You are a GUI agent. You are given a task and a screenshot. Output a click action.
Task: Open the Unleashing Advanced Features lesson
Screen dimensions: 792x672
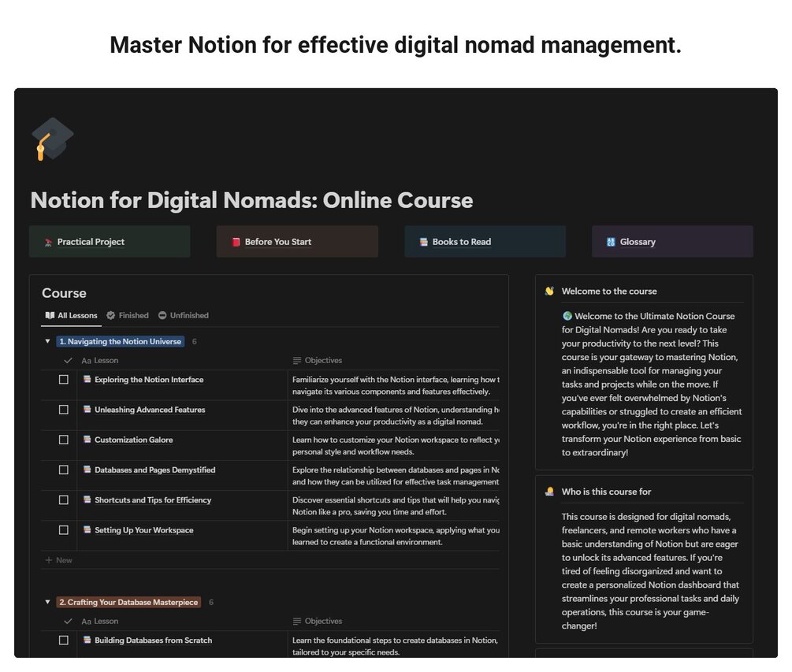(x=150, y=410)
